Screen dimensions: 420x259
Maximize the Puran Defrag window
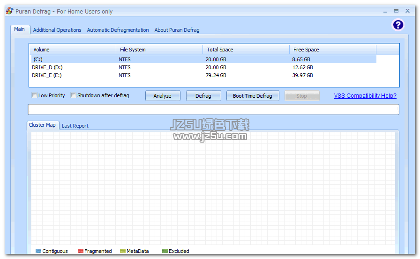[x=396, y=11]
